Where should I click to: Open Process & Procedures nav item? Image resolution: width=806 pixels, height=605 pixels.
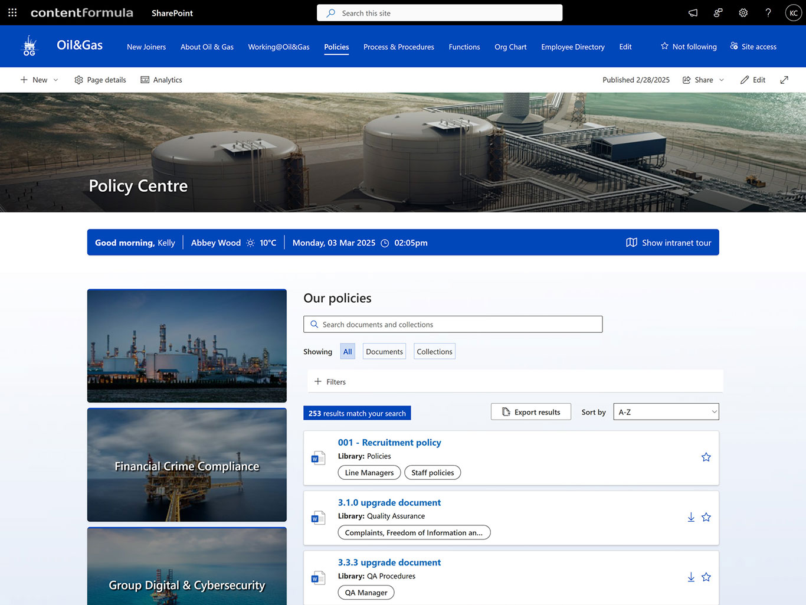(x=398, y=47)
